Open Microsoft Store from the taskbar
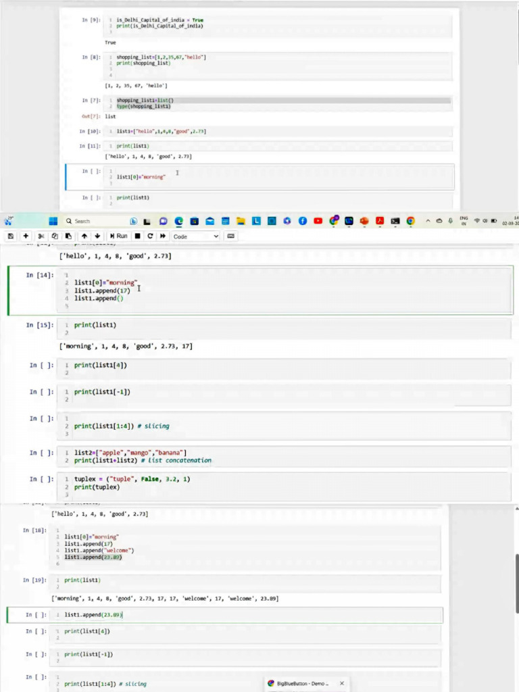519x692 pixels. click(194, 221)
